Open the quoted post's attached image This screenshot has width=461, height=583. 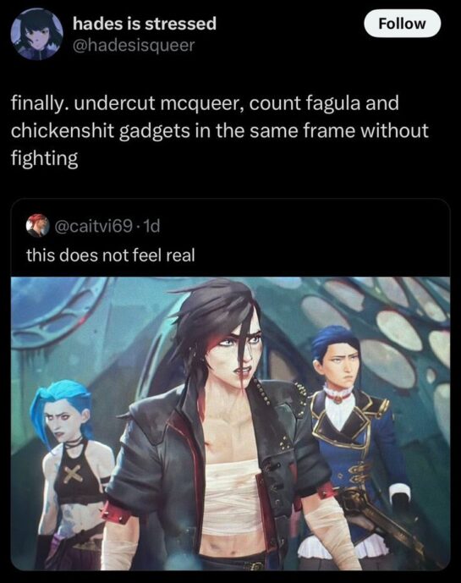pyautogui.click(x=230, y=423)
